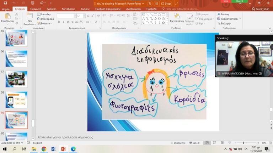Image resolution: width=273 pixels, height=153 pixels.
Task: Click the Νέα διαφάνεια new slide icon
Action: click(x=30, y=16)
